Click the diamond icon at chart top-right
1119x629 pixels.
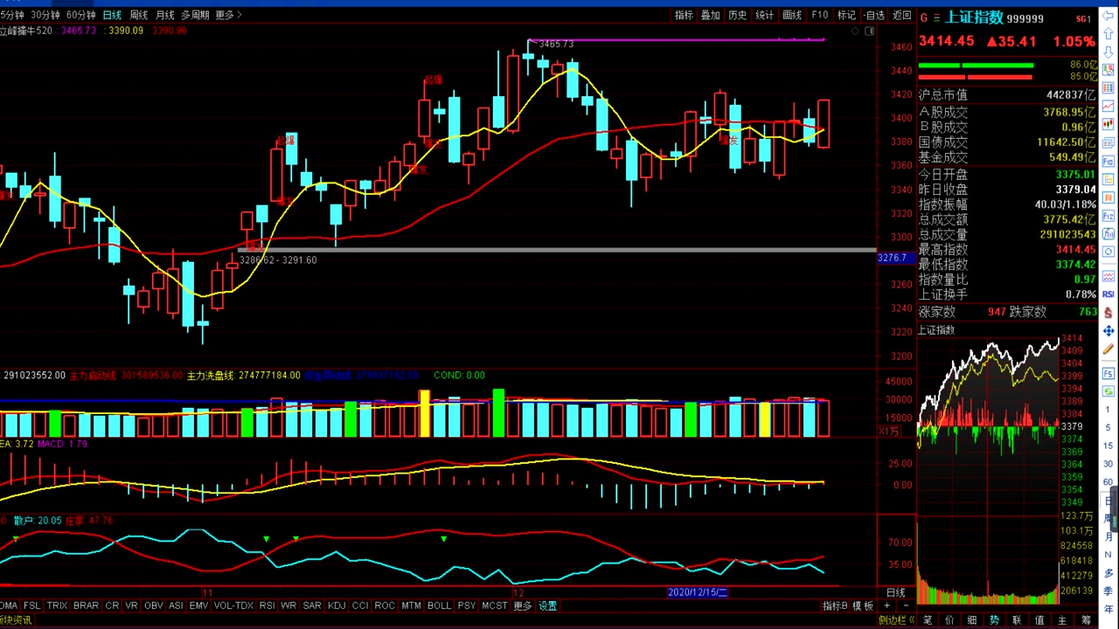855,31
